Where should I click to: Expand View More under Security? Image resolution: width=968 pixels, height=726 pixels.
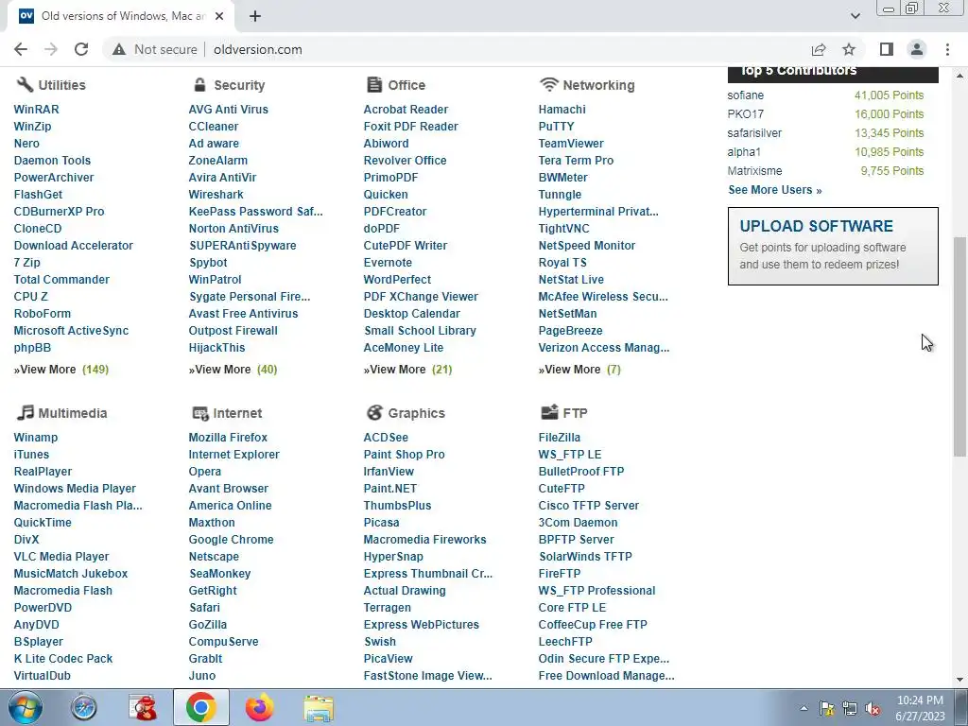click(x=233, y=370)
